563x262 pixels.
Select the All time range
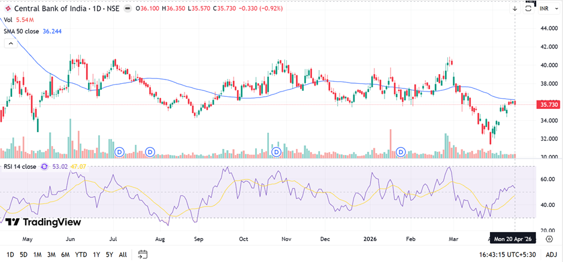(x=123, y=254)
